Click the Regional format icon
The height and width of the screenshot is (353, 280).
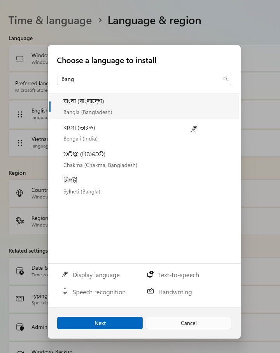tap(19, 221)
